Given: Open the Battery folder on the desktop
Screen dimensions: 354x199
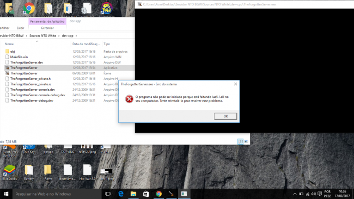Looking at the screenshot, I should click(x=29, y=172).
